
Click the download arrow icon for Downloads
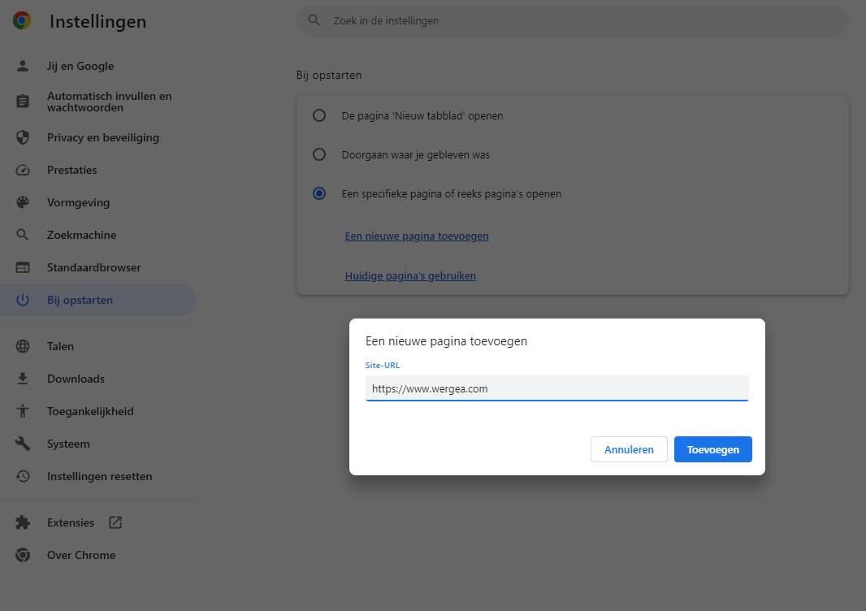(23, 379)
